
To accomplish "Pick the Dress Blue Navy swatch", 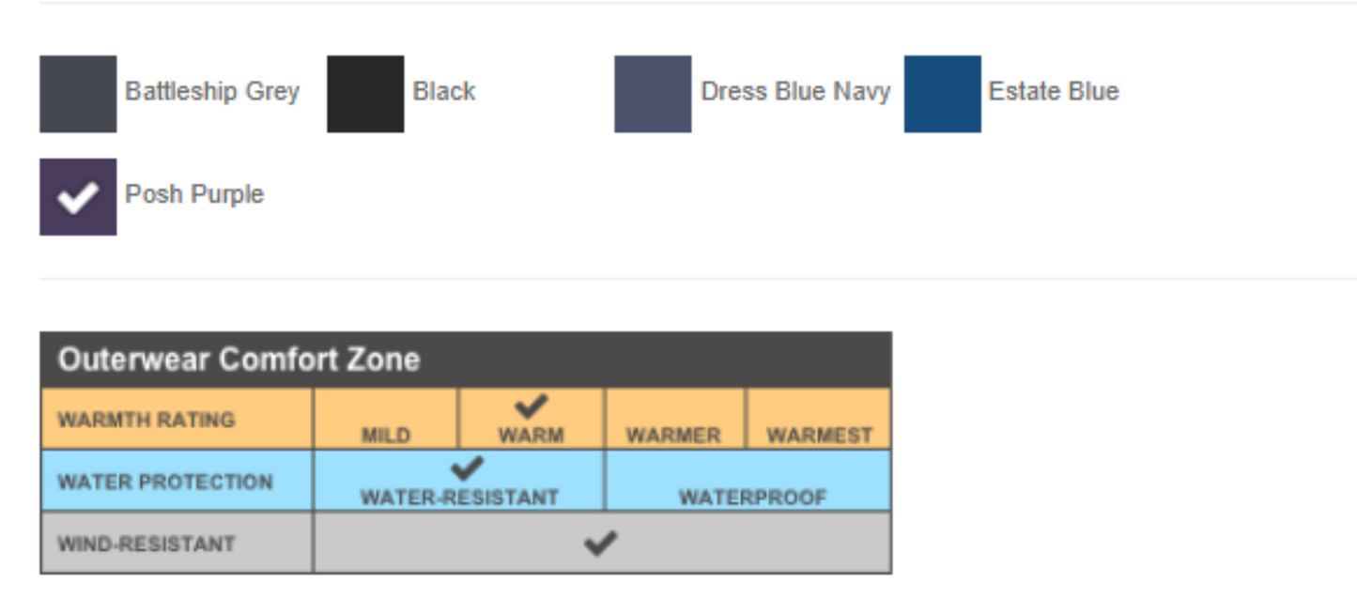I will click(653, 94).
